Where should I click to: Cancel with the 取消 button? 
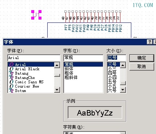(x=141, y=67)
